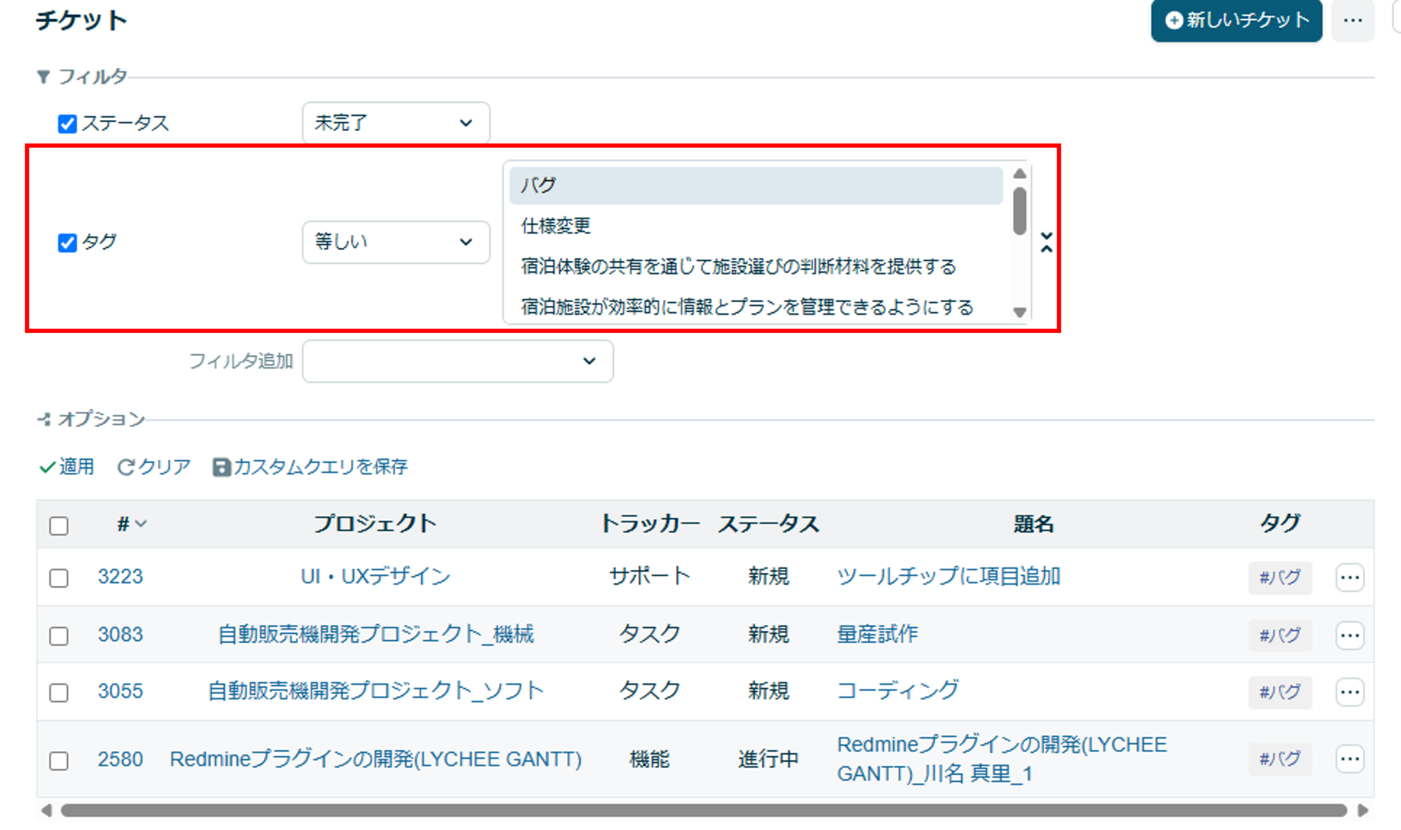
Task: Click 適用 to apply filters
Action: coord(66,466)
